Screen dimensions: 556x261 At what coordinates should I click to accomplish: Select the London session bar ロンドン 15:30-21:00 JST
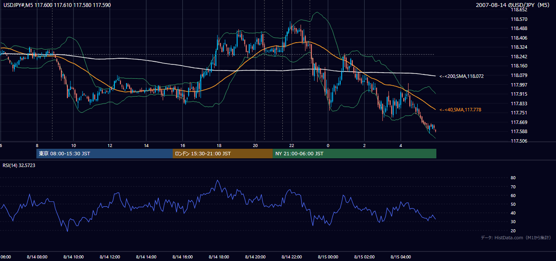point(223,154)
